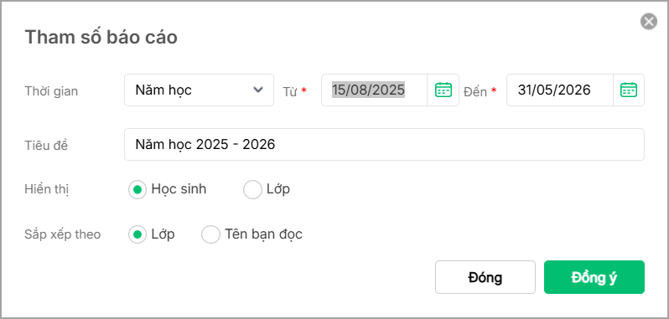
Task: Click the Tham số báo cáo heading
Action: coord(101,38)
